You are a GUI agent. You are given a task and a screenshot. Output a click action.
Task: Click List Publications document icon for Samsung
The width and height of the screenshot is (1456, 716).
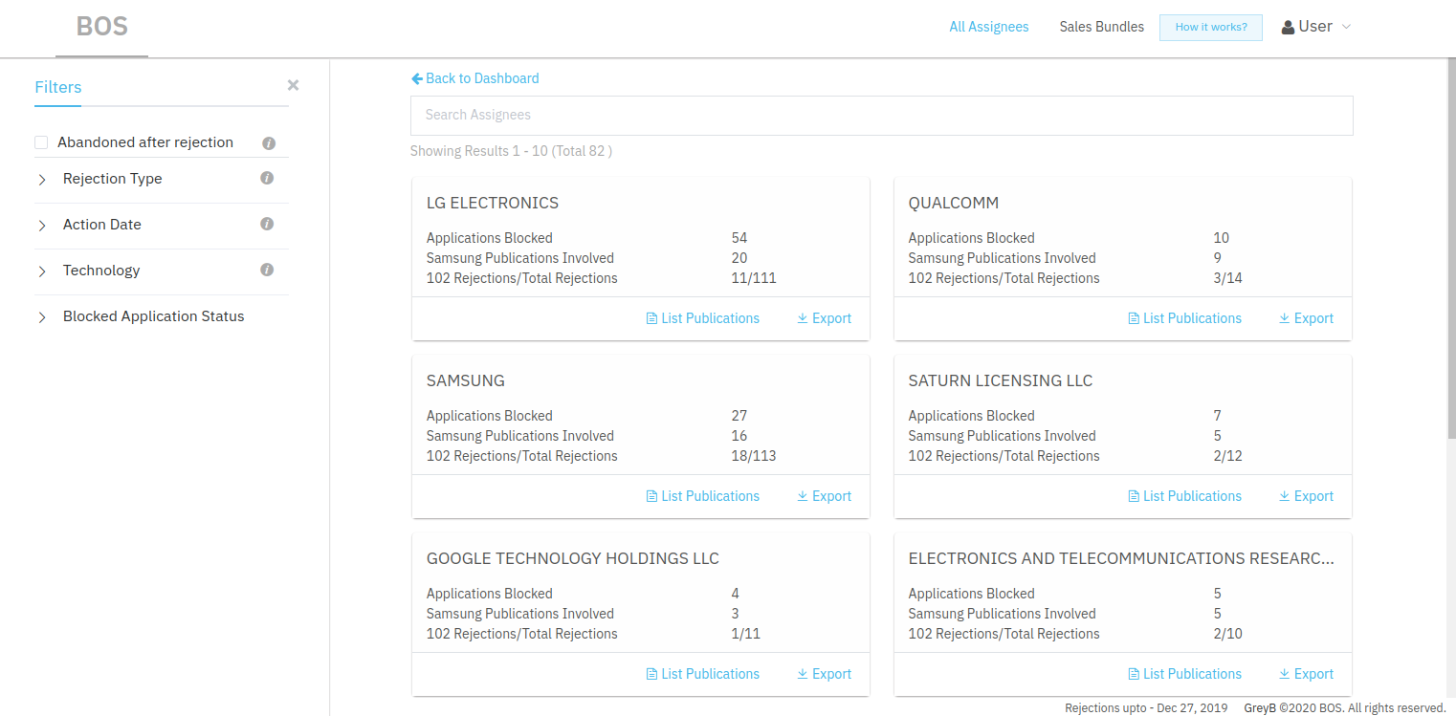[x=651, y=496]
